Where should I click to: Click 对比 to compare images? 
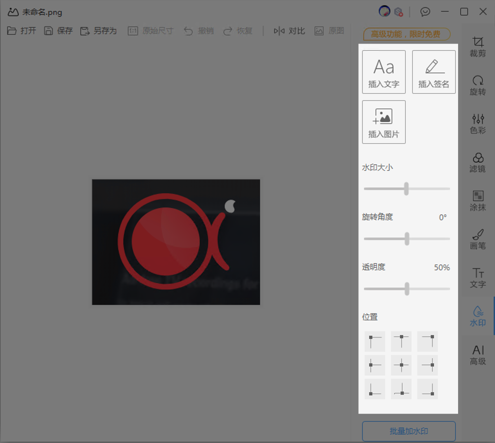coord(289,31)
